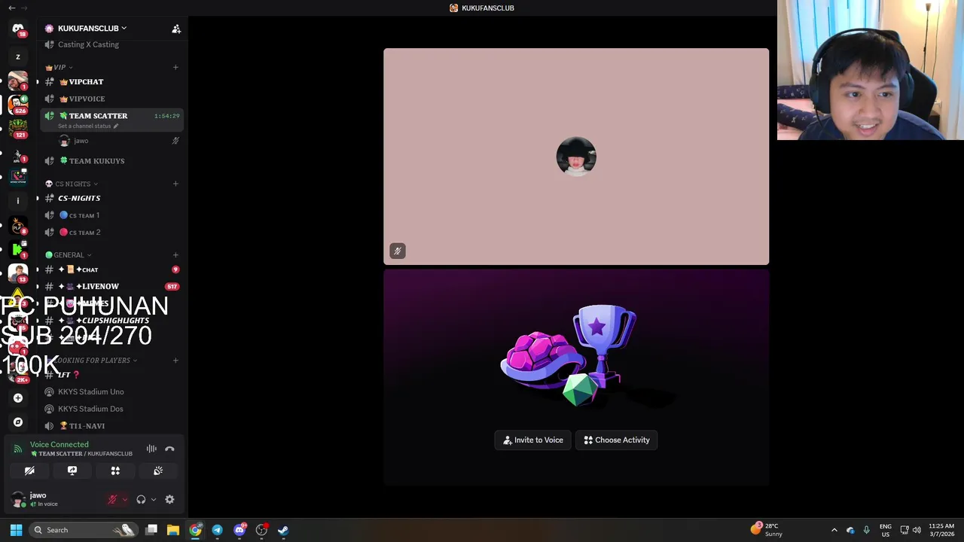
Task: Show hidden system tray icons chevron
Action: click(834, 530)
